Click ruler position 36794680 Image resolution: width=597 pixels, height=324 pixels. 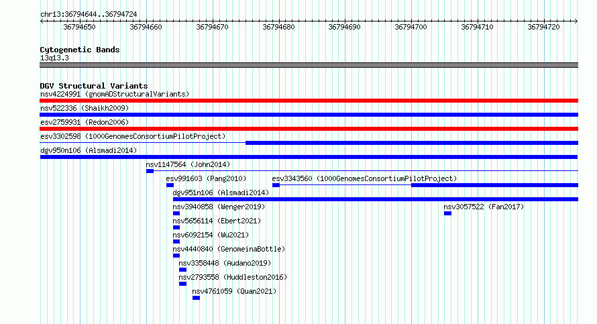[x=278, y=27]
